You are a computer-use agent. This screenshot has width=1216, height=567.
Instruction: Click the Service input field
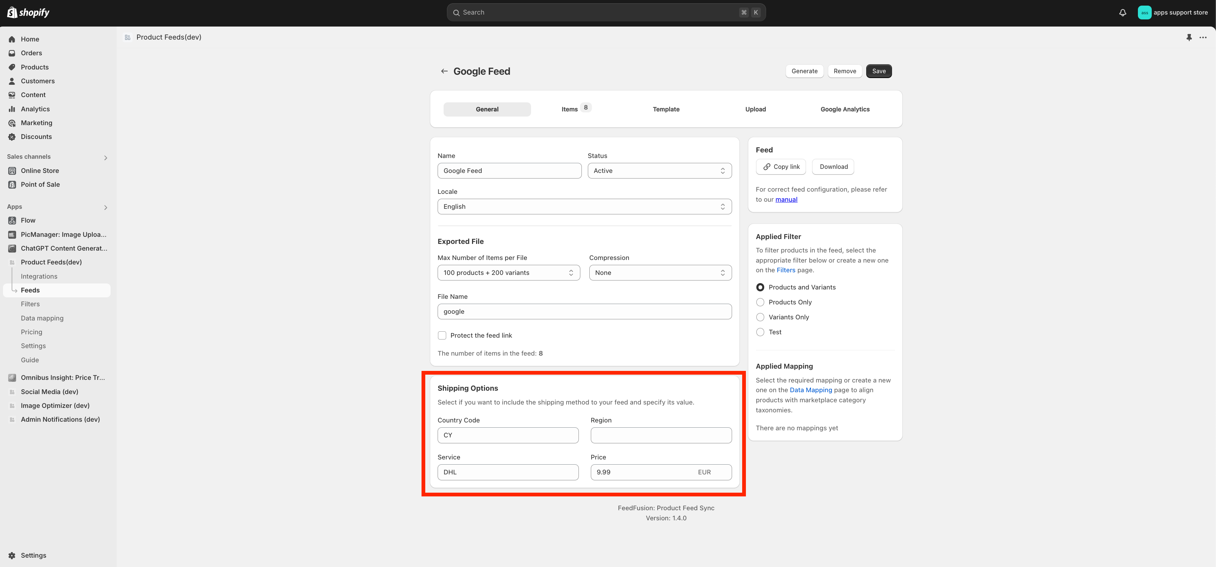(x=508, y=472)
